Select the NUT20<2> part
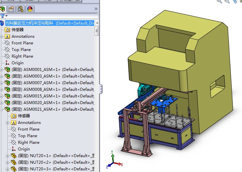This screenshot has height=172, width=242. pyautogui.click(x=56, y=162)
